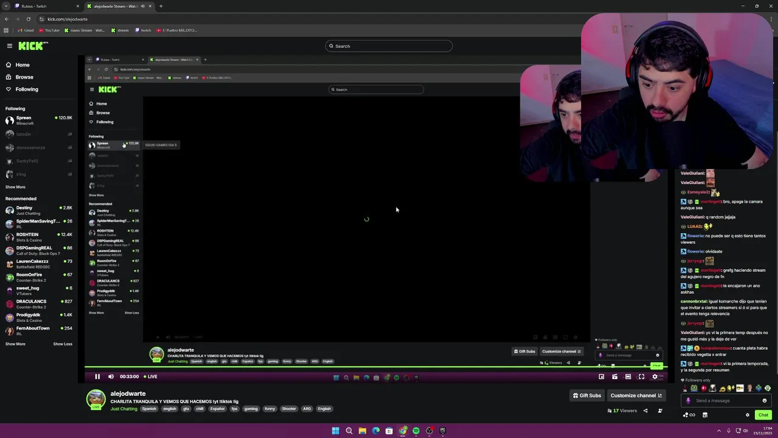
Task: Open a new browser tab
Action: click(160, 6)
